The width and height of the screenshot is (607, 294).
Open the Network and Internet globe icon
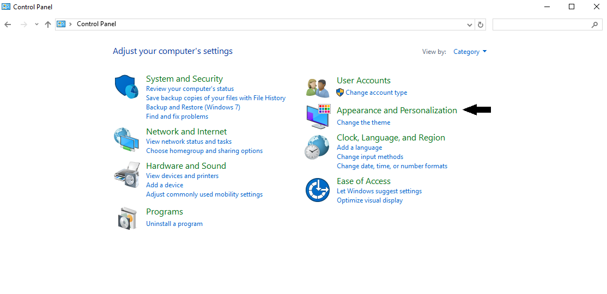(126, 140)
